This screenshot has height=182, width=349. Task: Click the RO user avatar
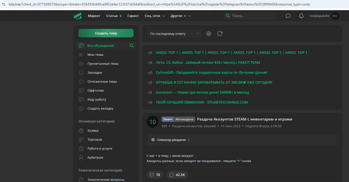(335, 16)
